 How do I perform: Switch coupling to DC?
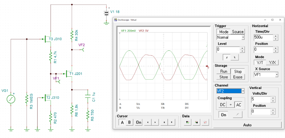(223, 105)
